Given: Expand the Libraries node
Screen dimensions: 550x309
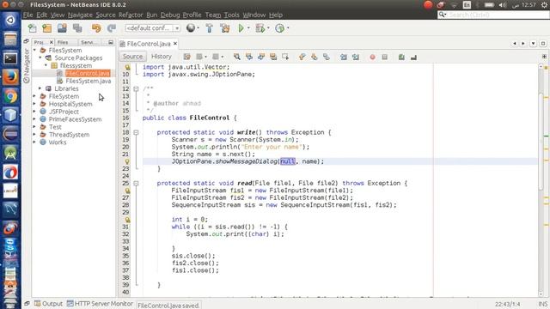Looking at the screenshot, I should pyautogui.click(x=40, y=88).
